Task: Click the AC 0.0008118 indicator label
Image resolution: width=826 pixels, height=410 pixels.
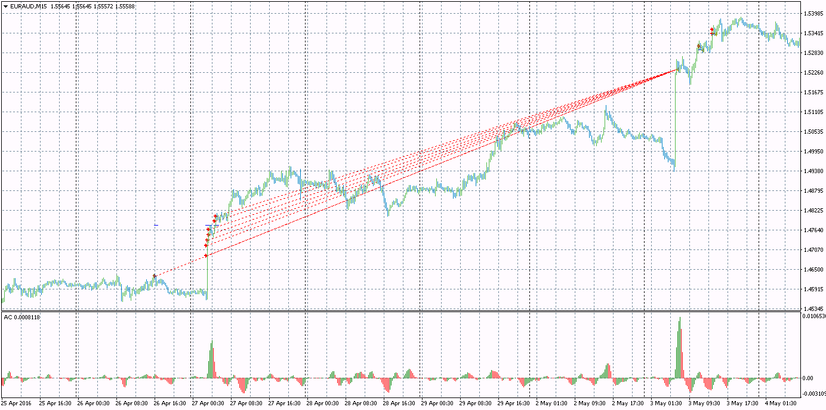Action: 21,317
